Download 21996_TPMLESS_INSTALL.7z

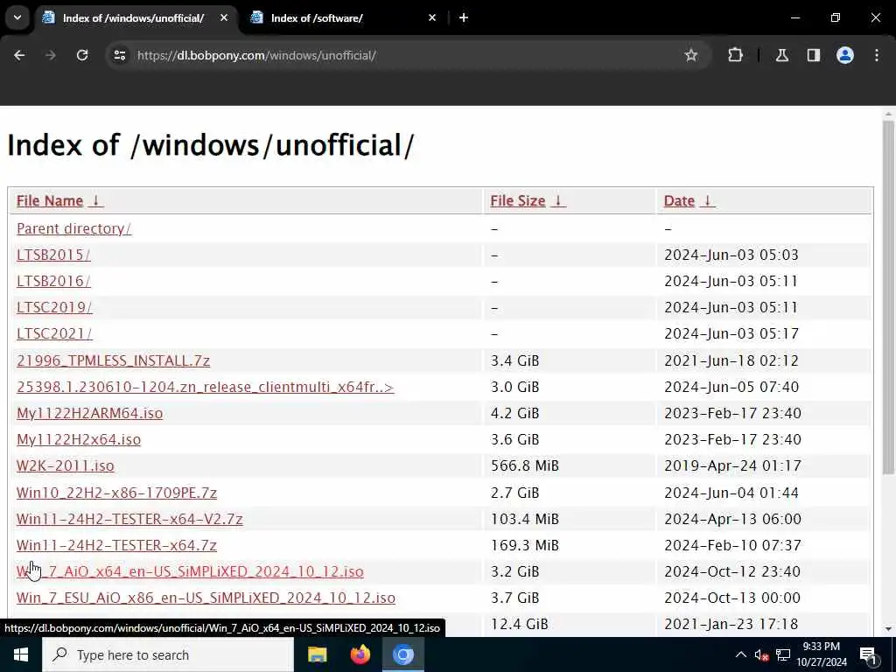point(113,361)
